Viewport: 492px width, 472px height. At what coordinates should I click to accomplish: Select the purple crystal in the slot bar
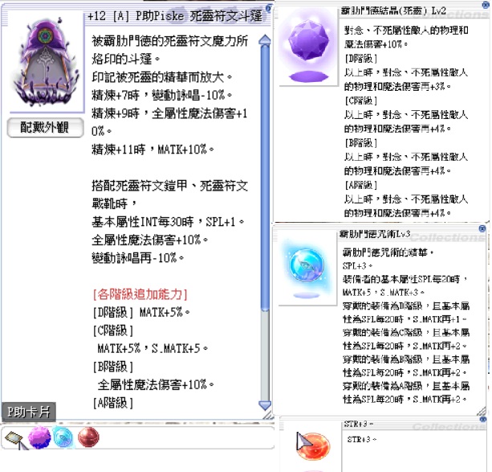[x=39, y=438]
